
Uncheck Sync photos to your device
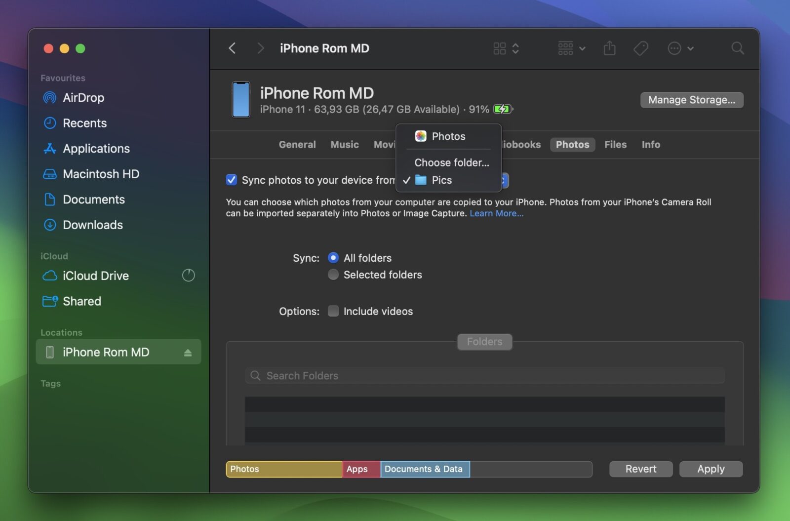(232, 180)
